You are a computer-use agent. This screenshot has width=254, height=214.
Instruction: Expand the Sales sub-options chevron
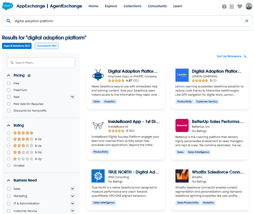point(73,189)
